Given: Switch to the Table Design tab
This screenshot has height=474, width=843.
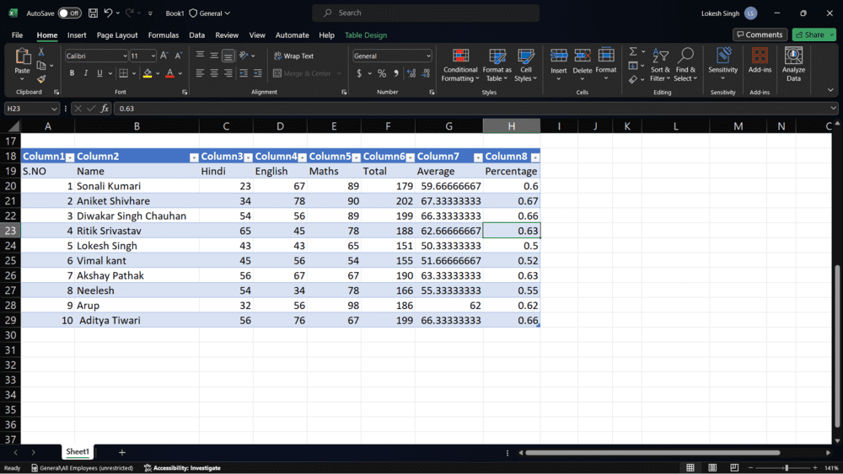Looking at the screenshot, I should point(366,35).
